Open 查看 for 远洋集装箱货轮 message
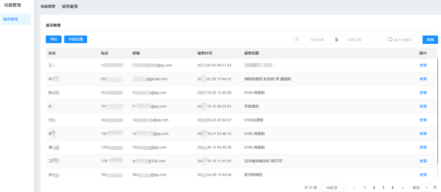The width and height of the screenshot is (441, 192). [x=423, y=161]
